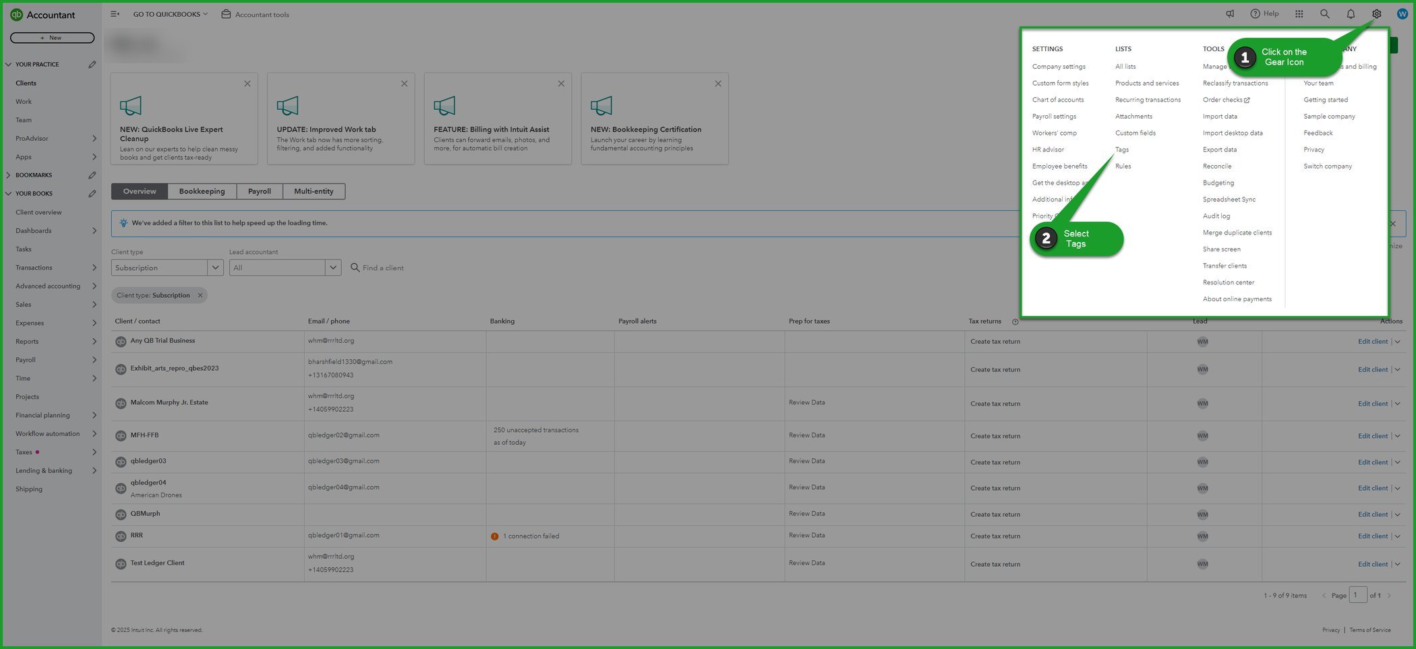The image size is (1416, 649).
Task: Click the Privacy footer link
Action: click(1330, 630)
